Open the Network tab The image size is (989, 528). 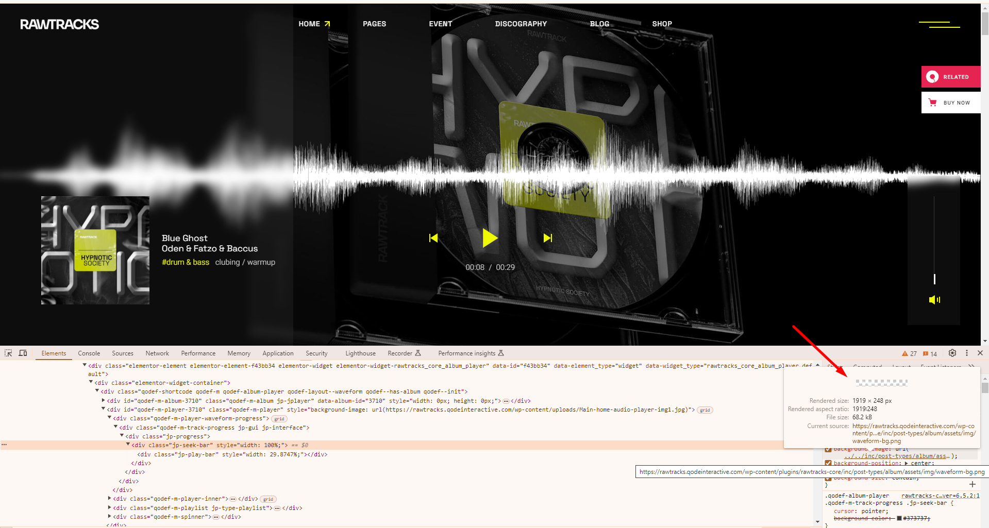click(157, 353)
